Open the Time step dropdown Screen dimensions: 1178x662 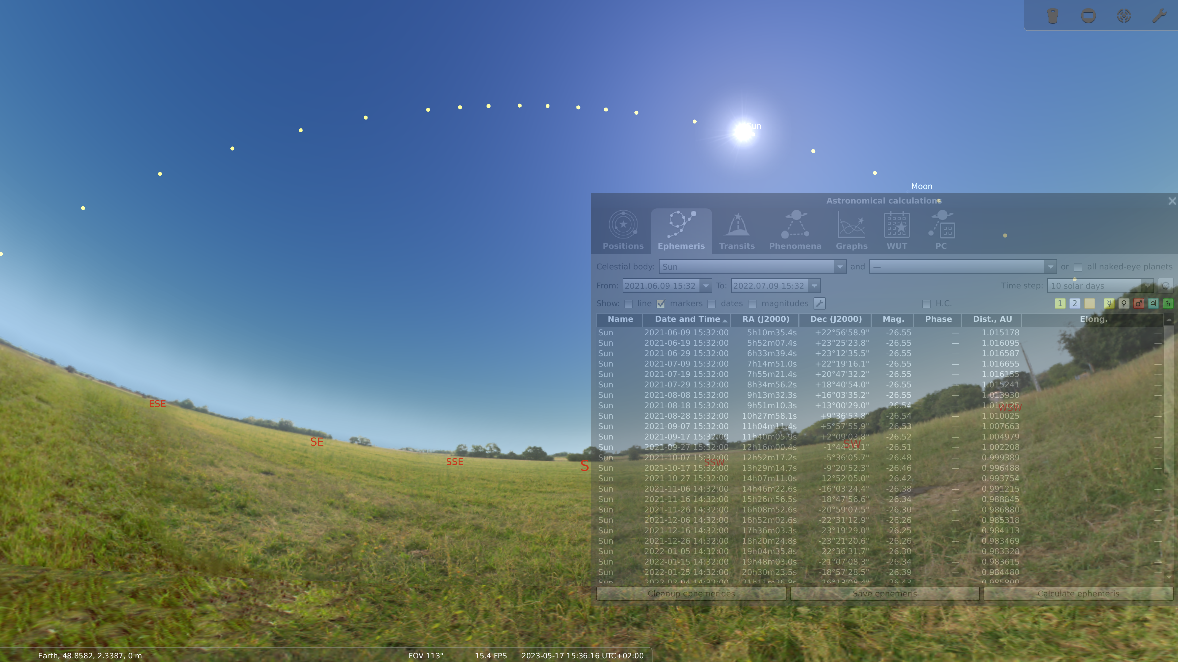pyautogui.click(x=1100, y=286)
